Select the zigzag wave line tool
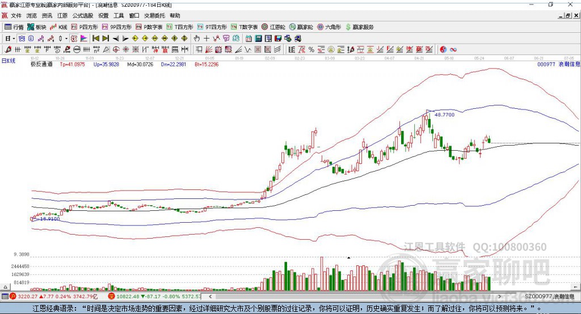 pos(248,50)
